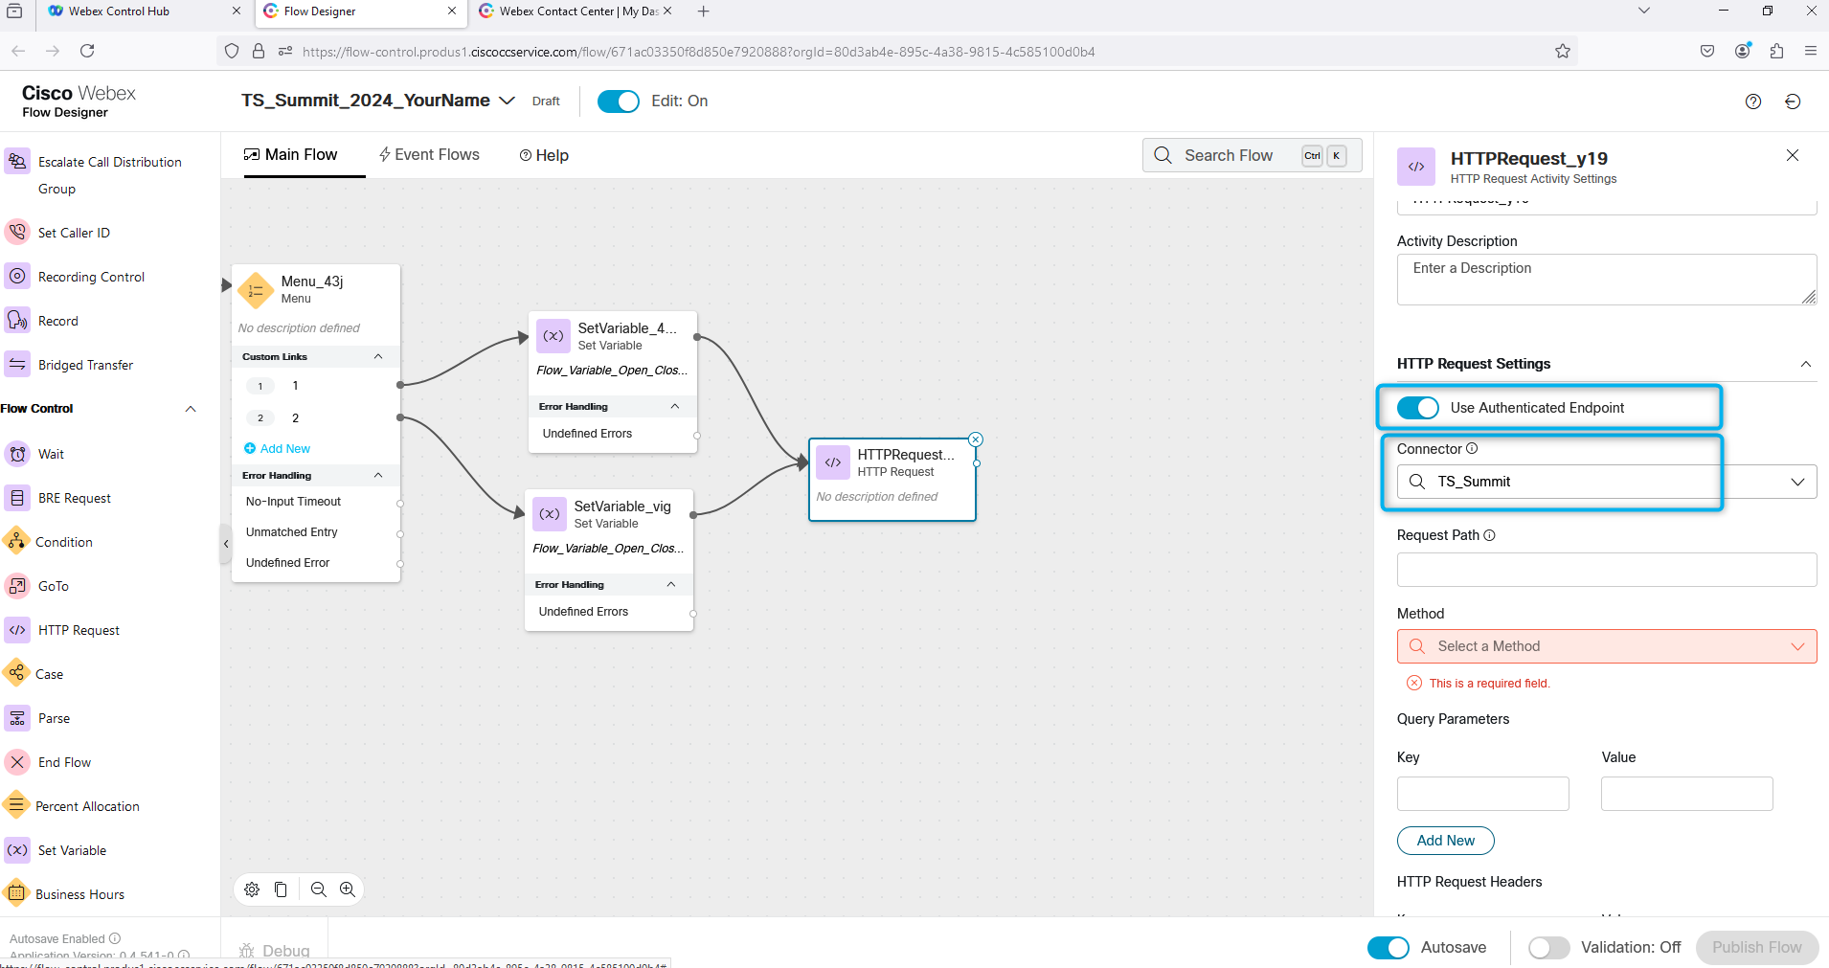
Task: Collapse the HTTP Request Settings section
Action: [x=1806, y=364]
